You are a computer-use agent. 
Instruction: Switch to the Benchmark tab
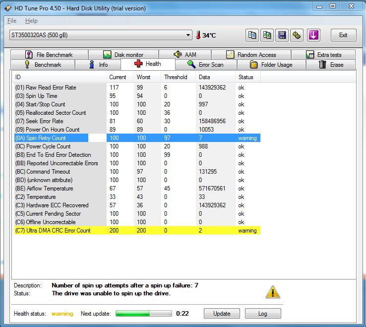click(43, 64)
